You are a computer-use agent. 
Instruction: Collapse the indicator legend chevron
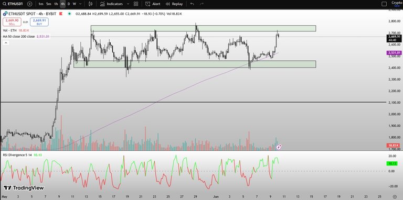point(6,43)
